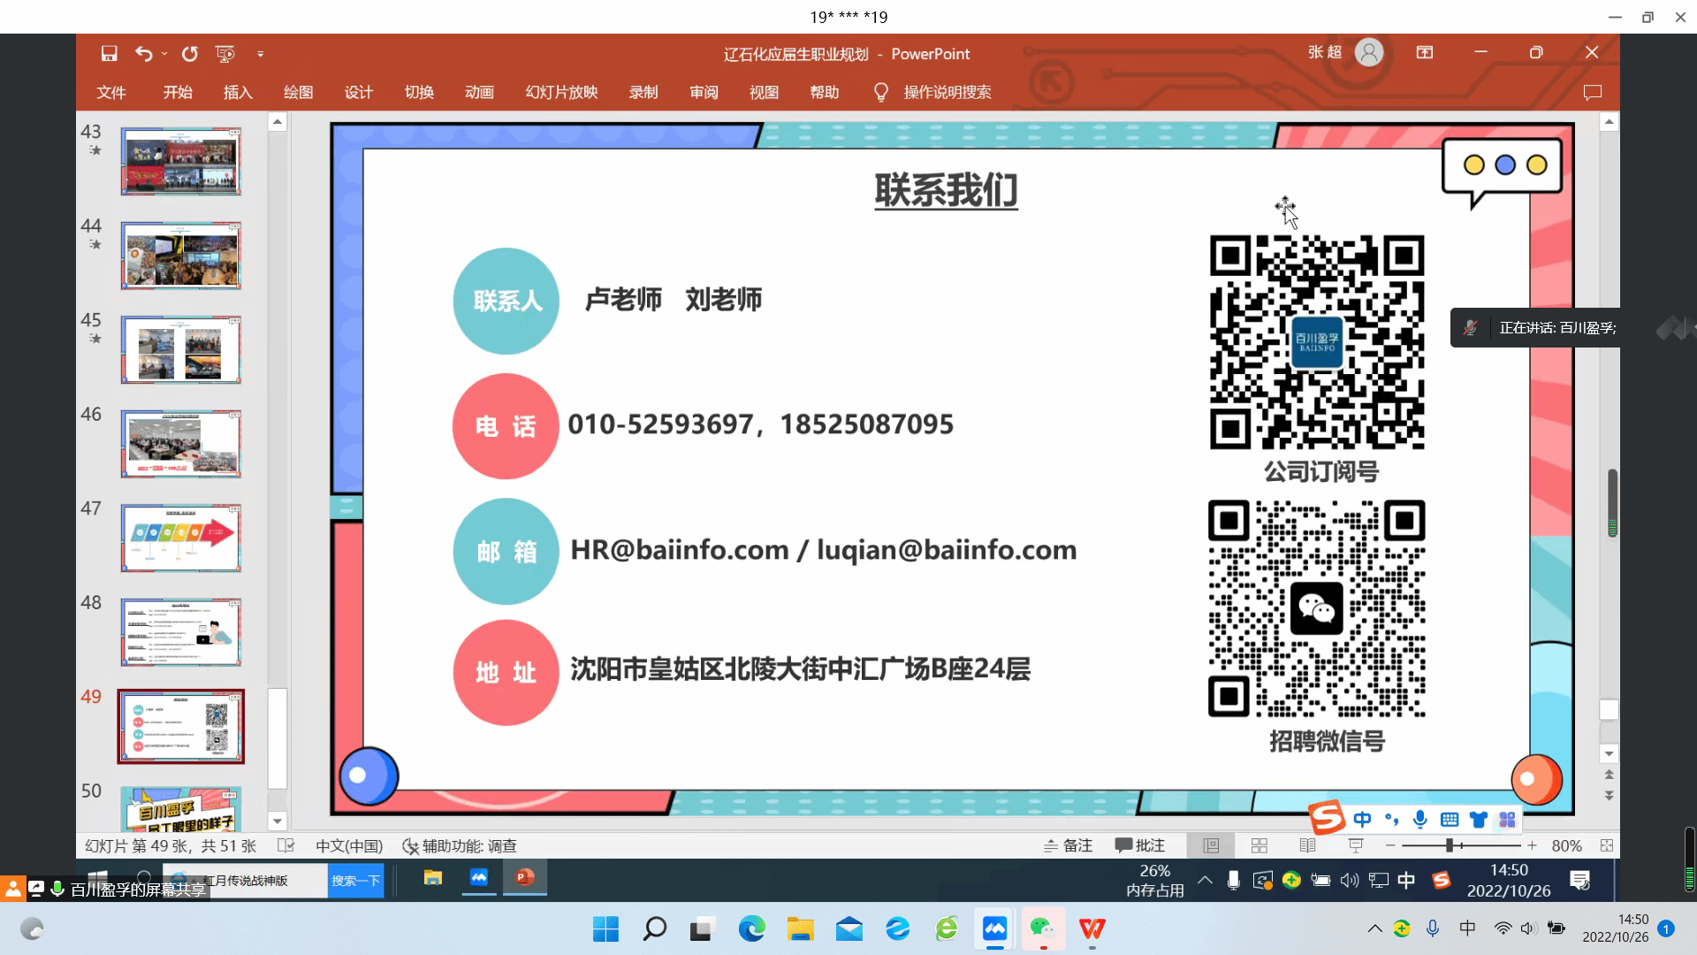Click the user account avatar 张超
The width and height of the screenshot is (1697, 955).
pos(1369,53)
